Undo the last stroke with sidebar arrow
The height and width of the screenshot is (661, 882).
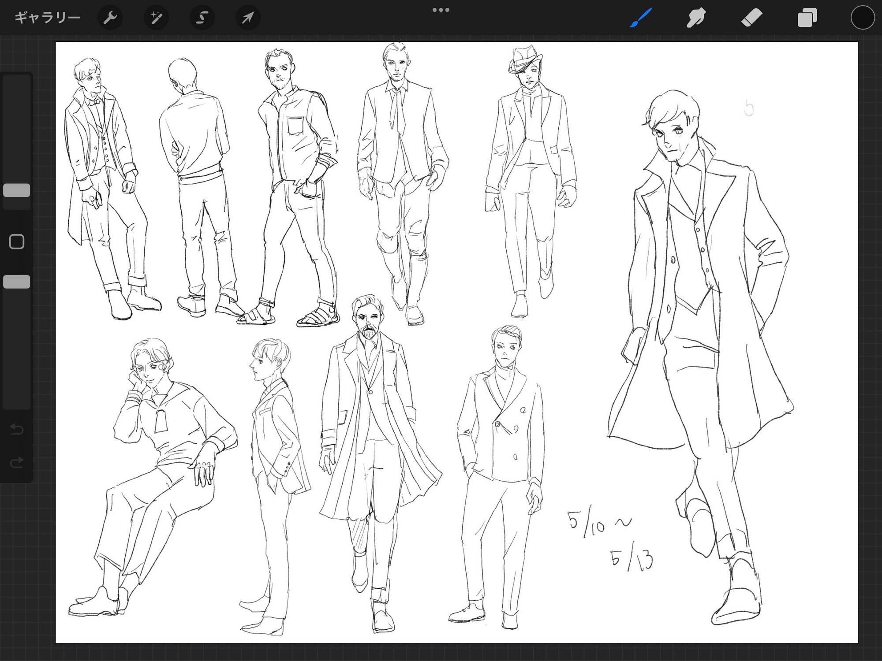tap(17, 429)
